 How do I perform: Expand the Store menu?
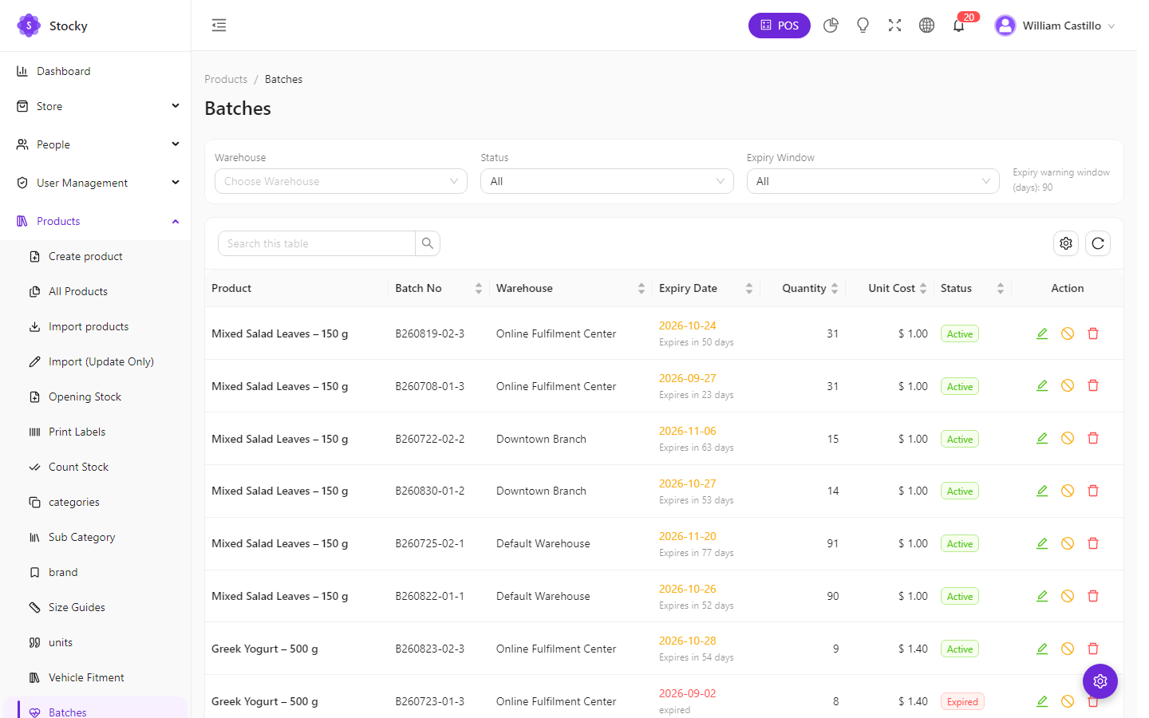click(x=96, y=106)
